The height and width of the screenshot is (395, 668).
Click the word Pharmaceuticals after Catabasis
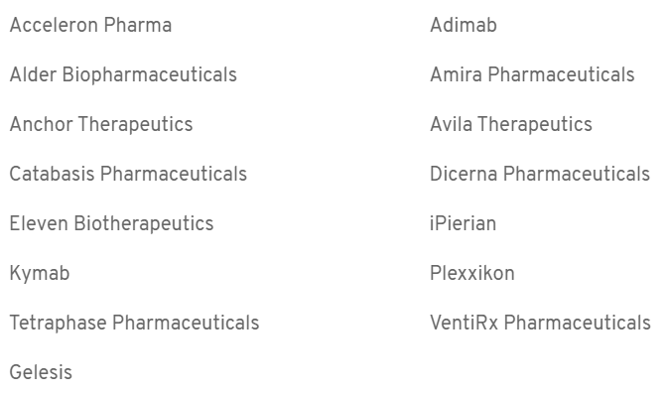click(x=174, y=174)
